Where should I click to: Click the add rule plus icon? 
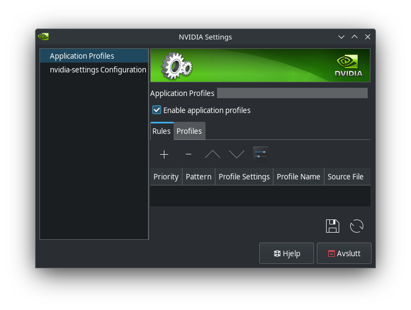coord(164,154)
